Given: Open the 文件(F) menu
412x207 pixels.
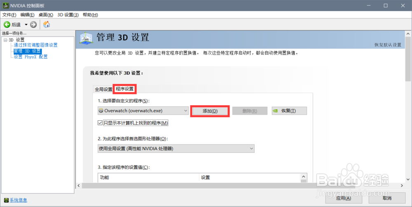Looking at the screenshot, I should 9,15.
